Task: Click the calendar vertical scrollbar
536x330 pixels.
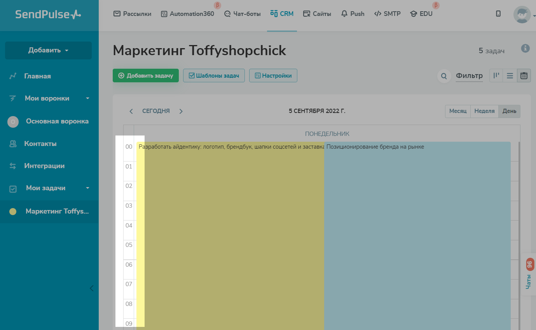Action: click(519, 236)
